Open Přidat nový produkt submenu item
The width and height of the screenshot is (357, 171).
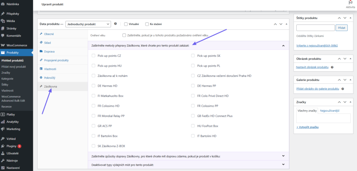[x=14, y=67]
